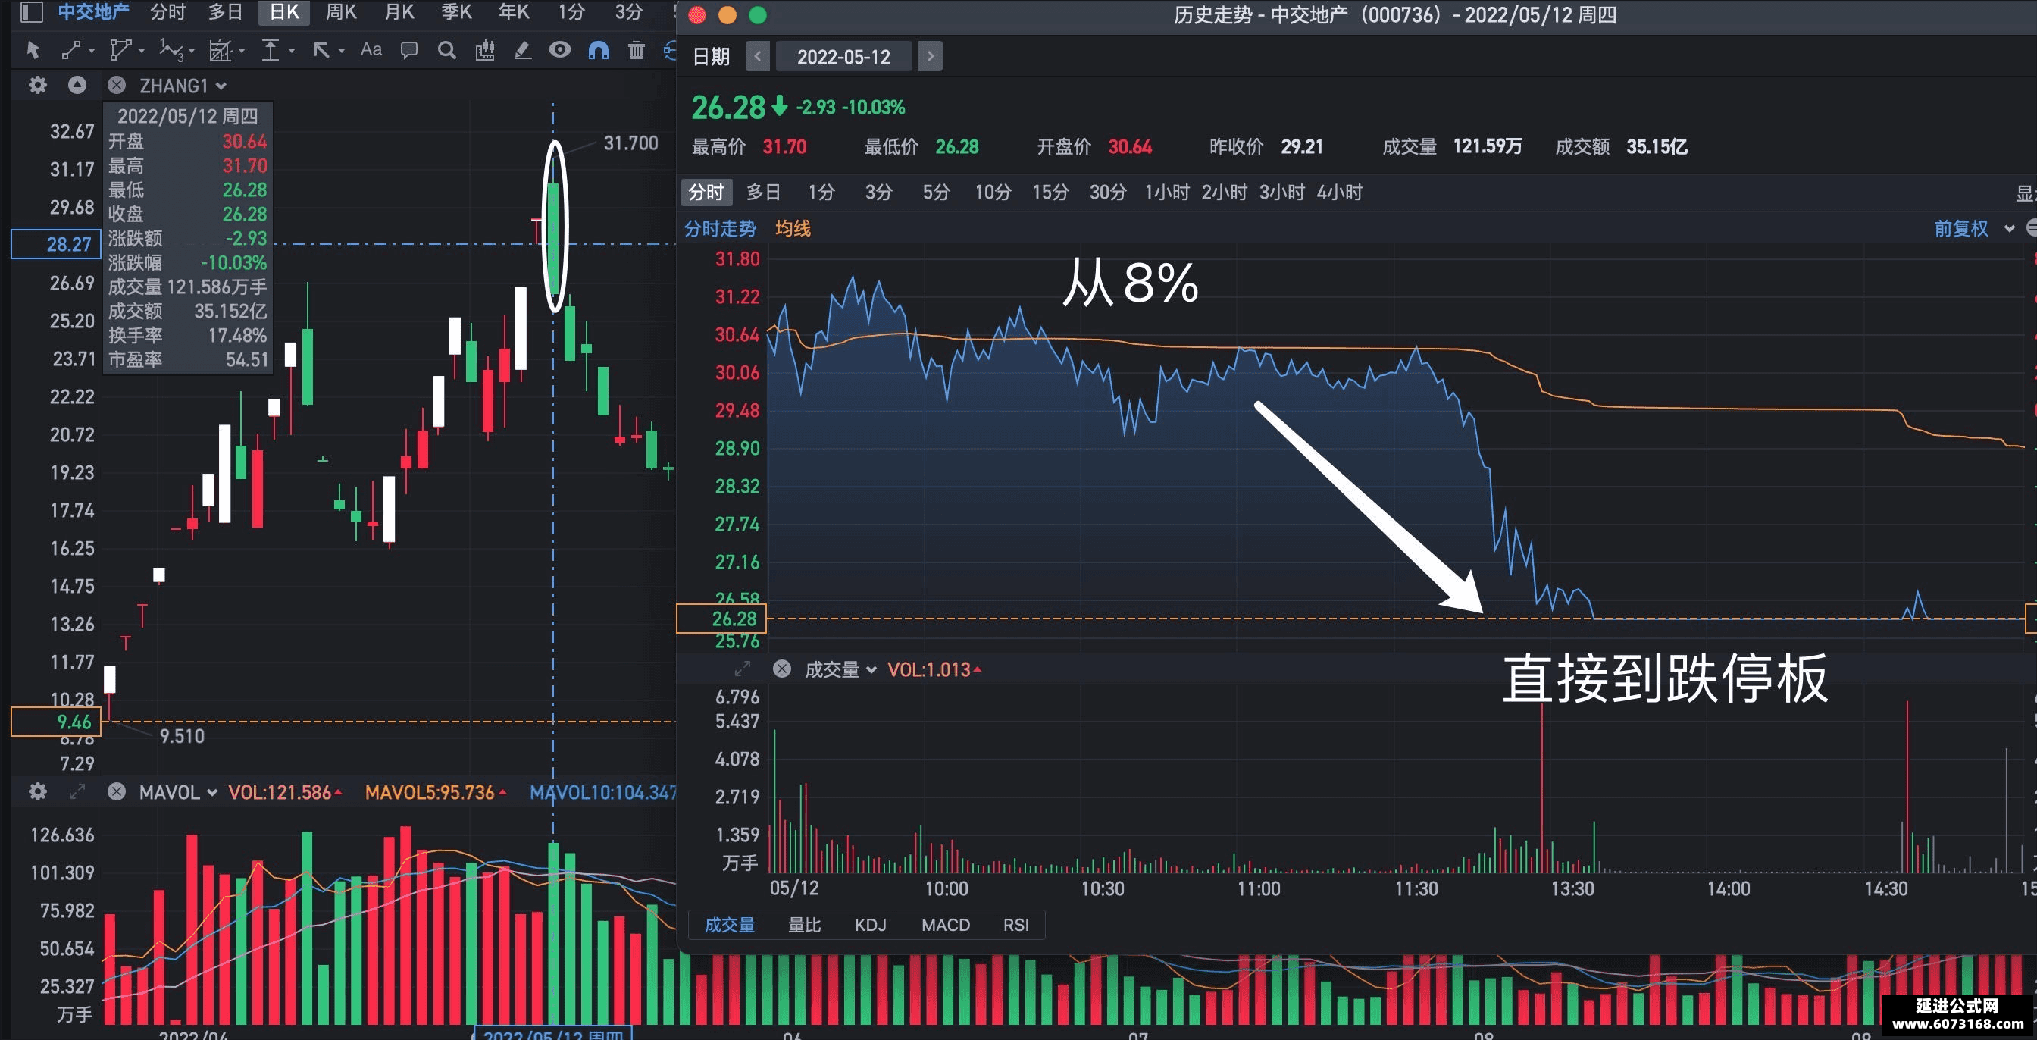Viewport: 2037px width, 1040px height.
Task: Switch to the 周K weekly tab
Action: click(x=341, y=12)
